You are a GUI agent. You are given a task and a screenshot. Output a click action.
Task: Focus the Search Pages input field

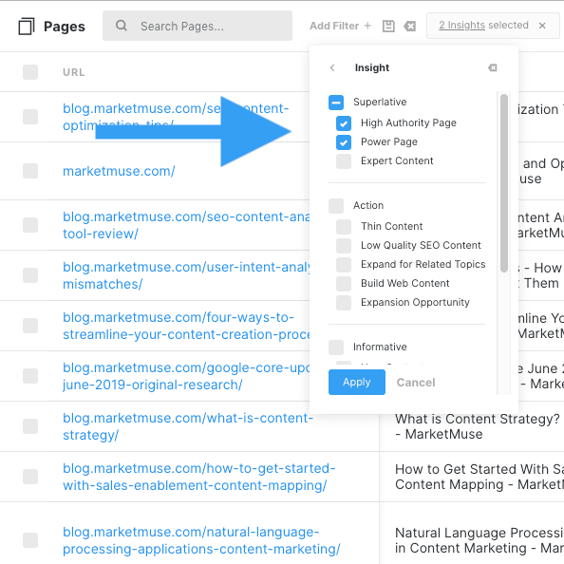[x=197, y=26]
